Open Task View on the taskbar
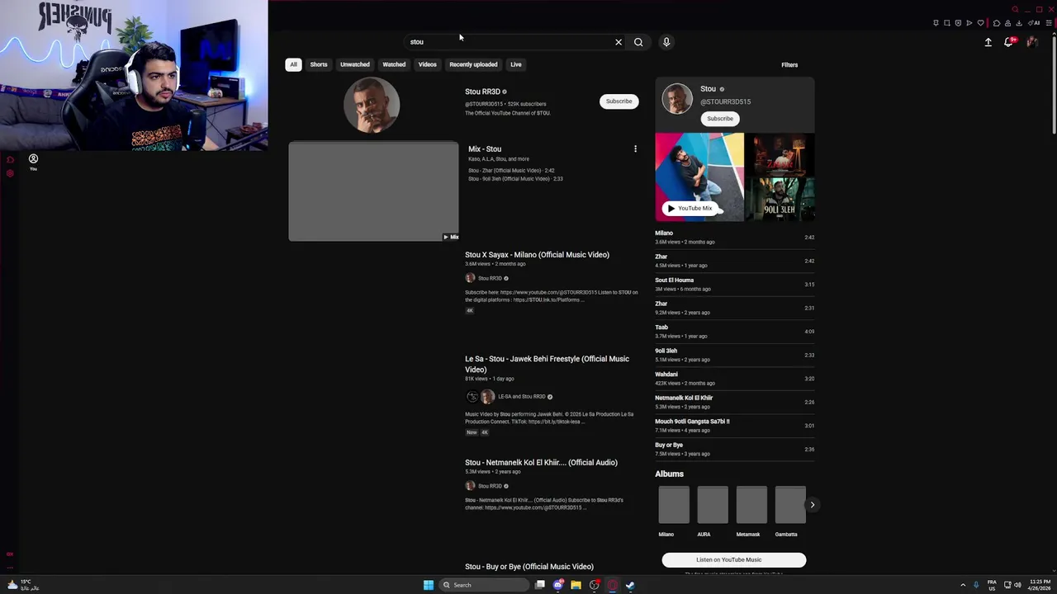 tap(540, 585)
